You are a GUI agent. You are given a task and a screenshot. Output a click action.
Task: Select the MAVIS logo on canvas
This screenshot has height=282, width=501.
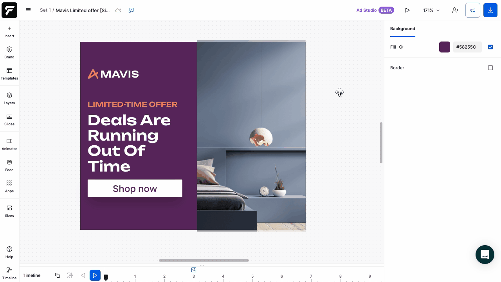point(113,74)
